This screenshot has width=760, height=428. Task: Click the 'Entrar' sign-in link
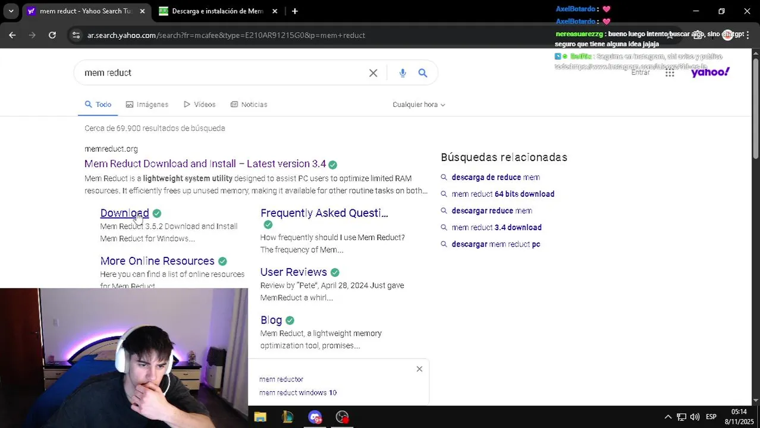(640, 73)
